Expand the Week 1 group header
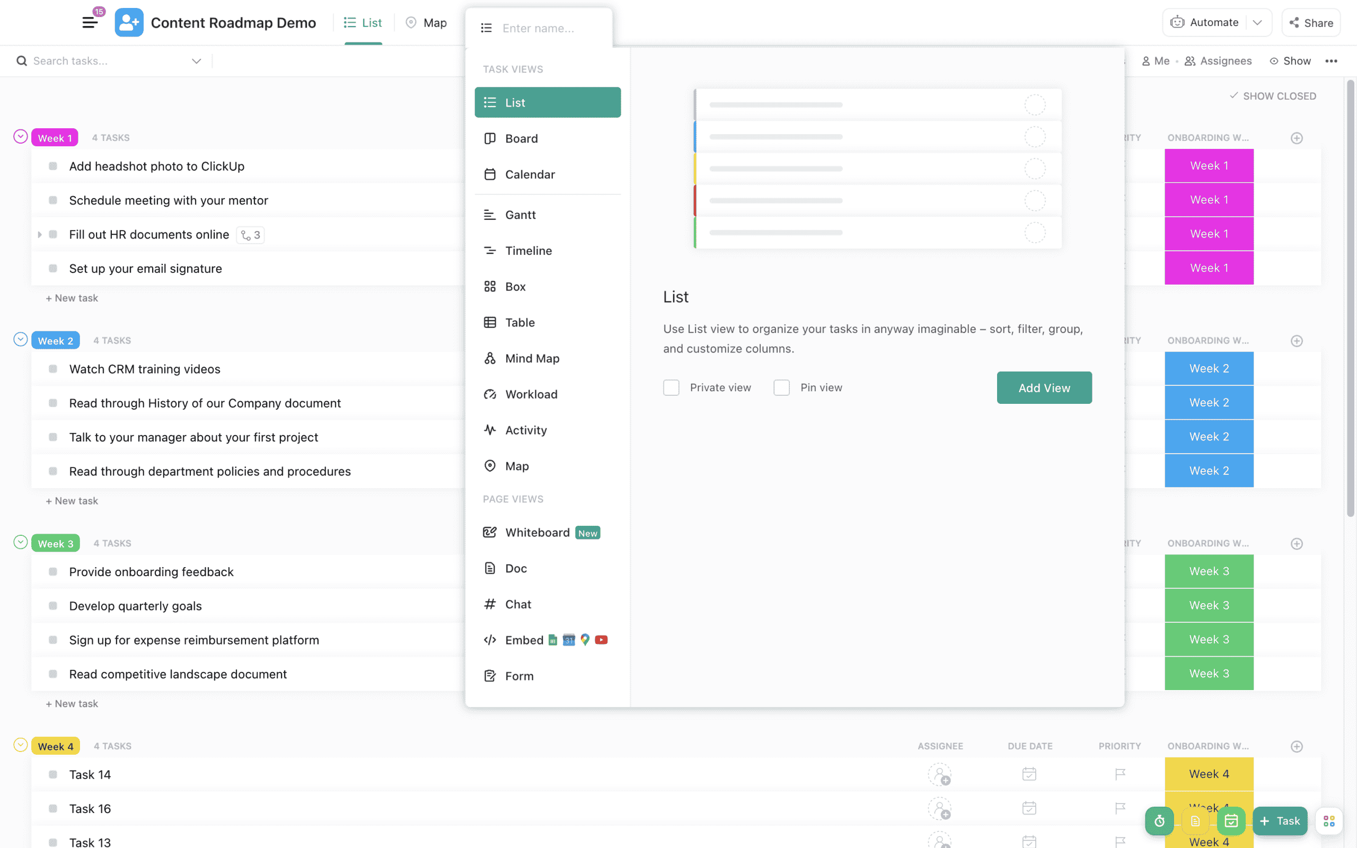Image resolution: width=1357 pixels, height=848 pixels. pyautogui.click(x=21, y=137)
